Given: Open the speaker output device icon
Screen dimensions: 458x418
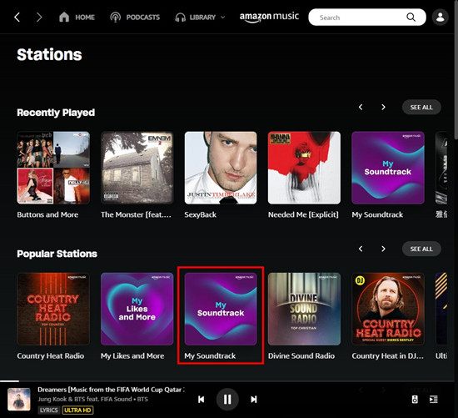Looking at the screenshot, I should [415, 400].
